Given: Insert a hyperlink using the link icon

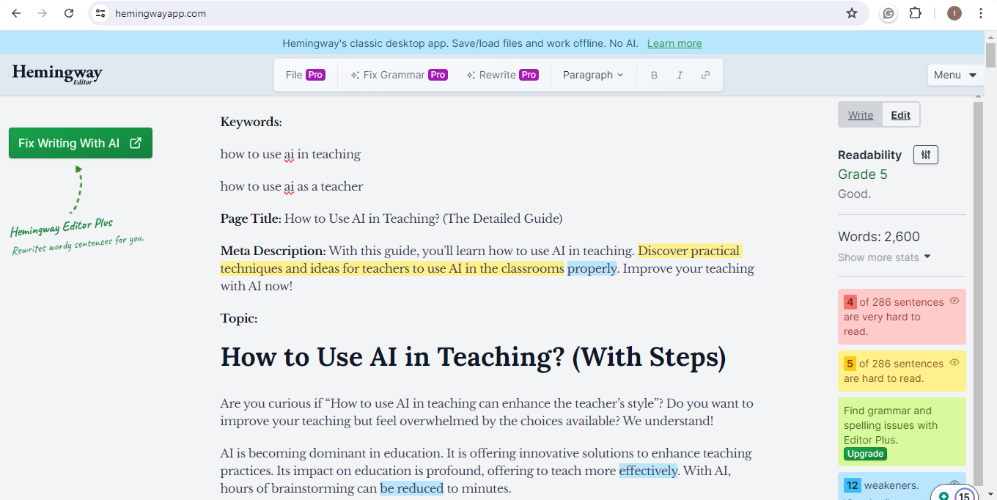Looking at the screenshot, I should pyautogui.click(x=705, y=74).
